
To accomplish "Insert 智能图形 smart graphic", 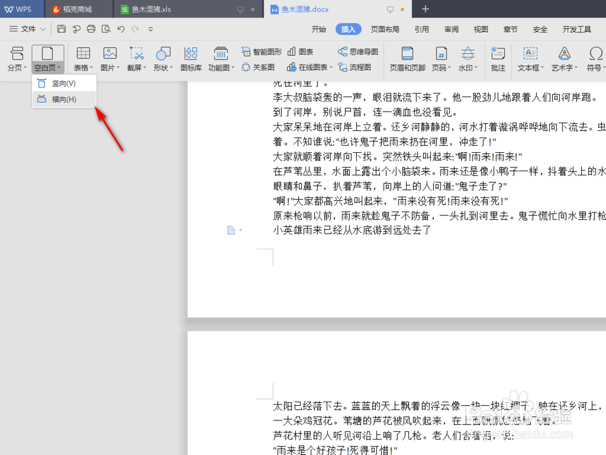I will coord(261,52).
